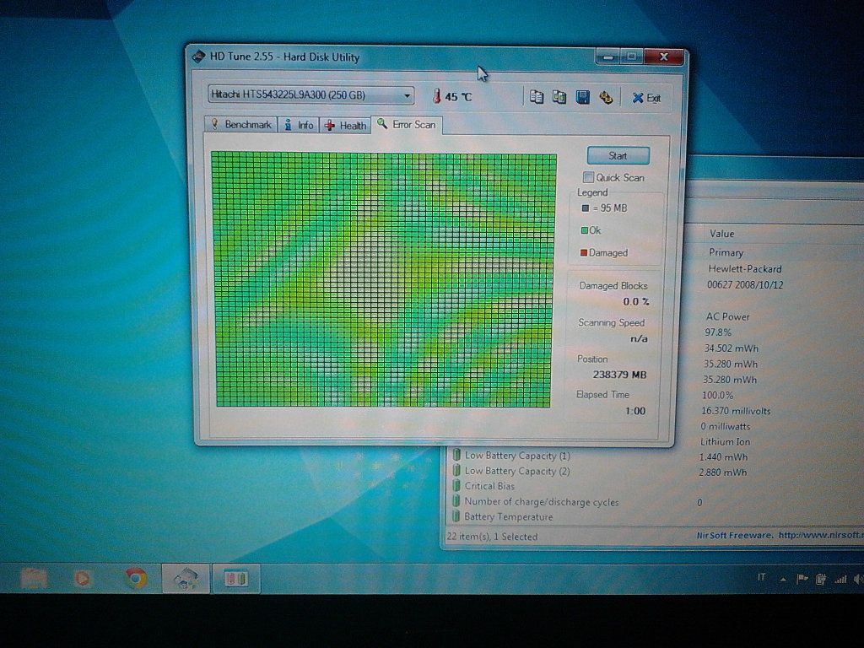Open Google Chrome from the taskbar
Viewport: 864px width, 648px height.
[134, 578]
